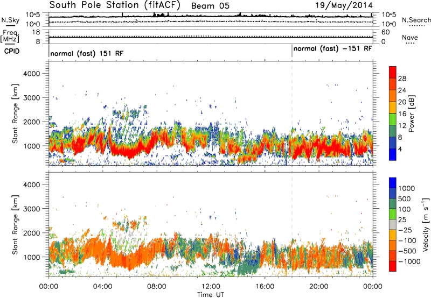Click the 'N.Sky' legend label
Viewport: 431px width, 298px height.
(x=10, y=20)
